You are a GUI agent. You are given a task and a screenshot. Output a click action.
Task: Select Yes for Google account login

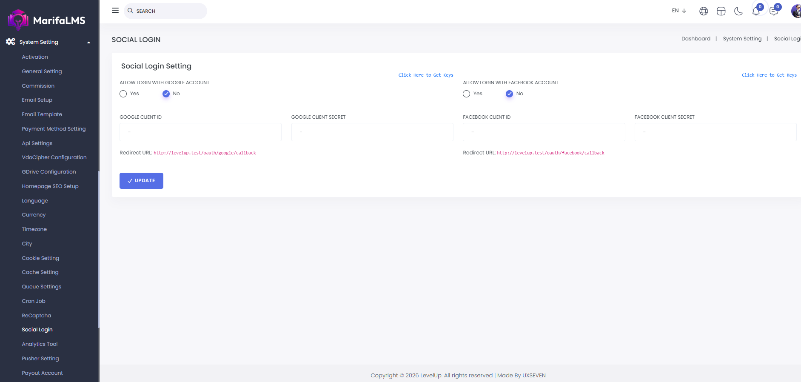point(123,94)
